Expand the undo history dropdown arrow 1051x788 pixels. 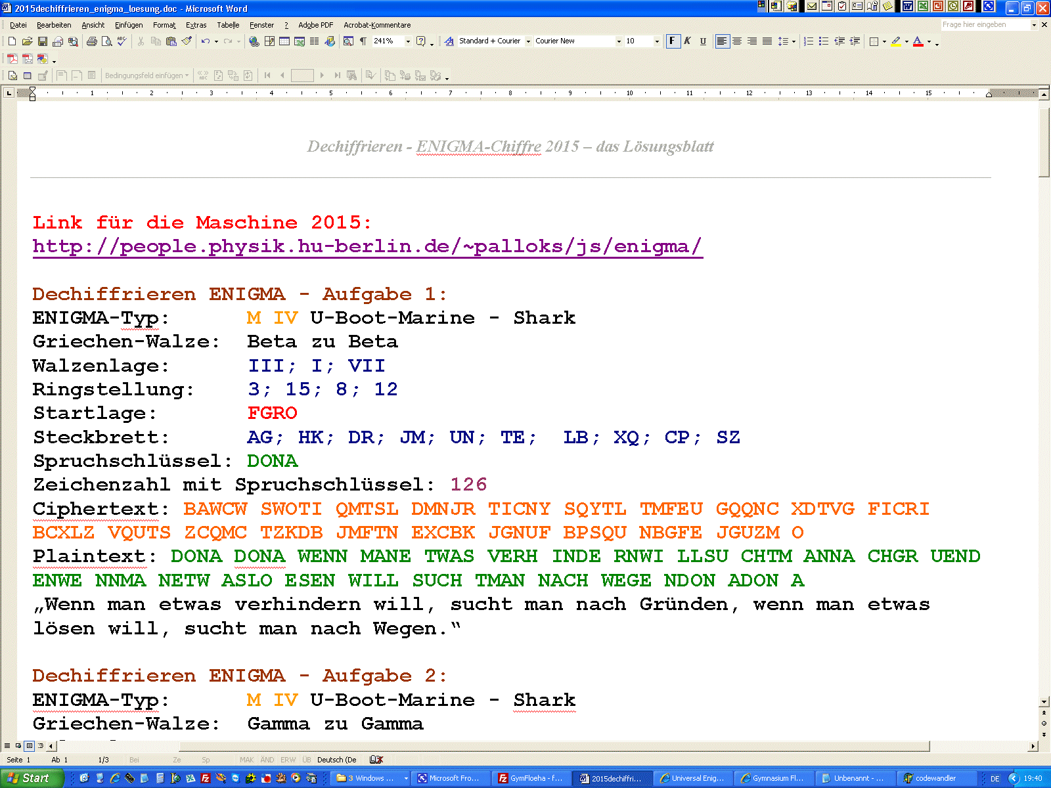(216, 41)
